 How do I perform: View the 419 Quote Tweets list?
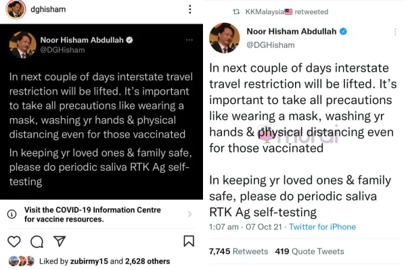point(310,251)
